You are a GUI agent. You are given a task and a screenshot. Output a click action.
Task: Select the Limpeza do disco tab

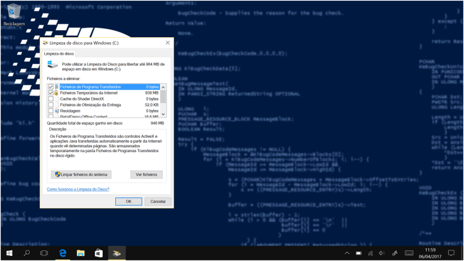click(x=55, y=55)
